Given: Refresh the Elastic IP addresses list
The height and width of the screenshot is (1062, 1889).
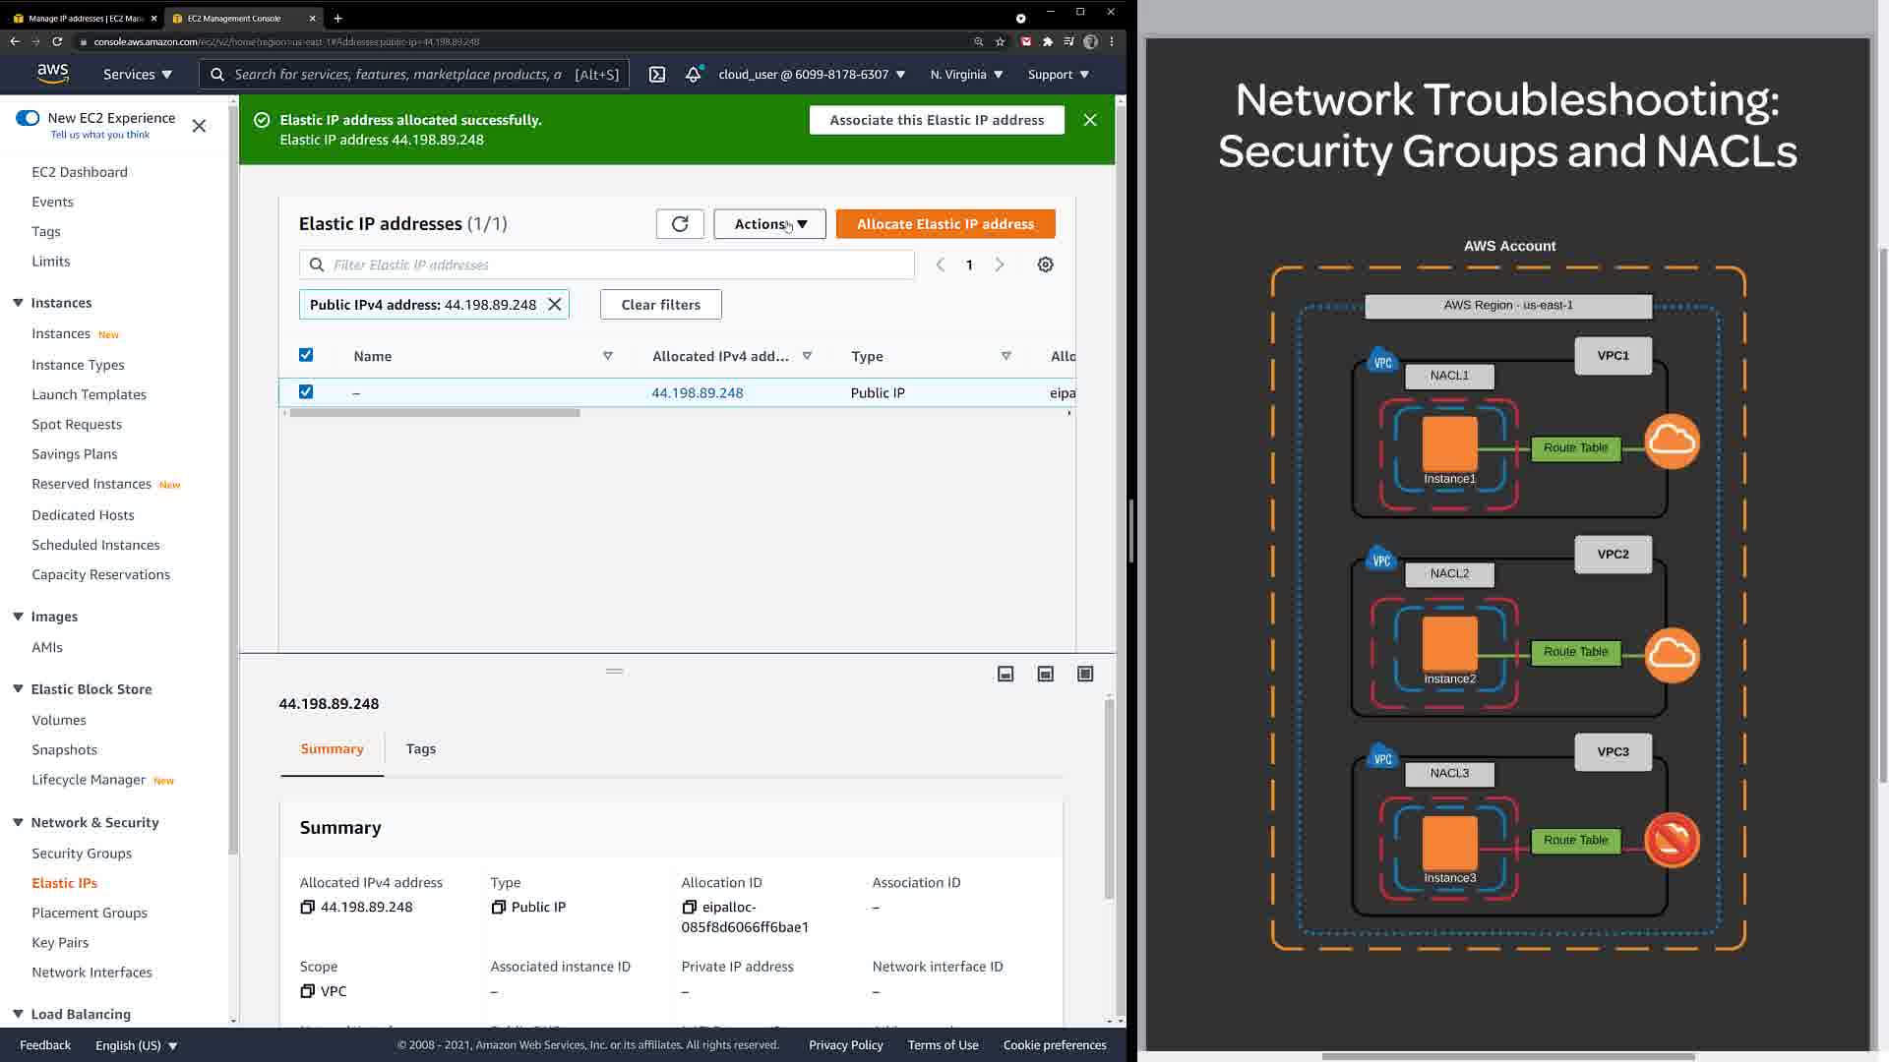Looking at the screenshot, I should click(680, 224).
